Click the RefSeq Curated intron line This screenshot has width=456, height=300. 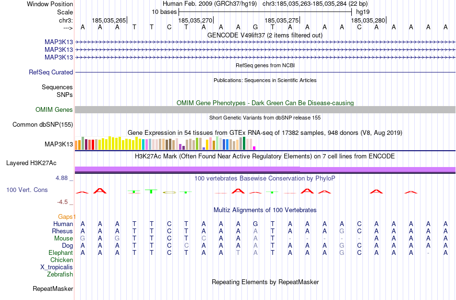click(x=265, y=72)
